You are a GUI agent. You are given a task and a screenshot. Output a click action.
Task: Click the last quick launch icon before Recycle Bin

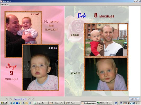pos(30,103)
